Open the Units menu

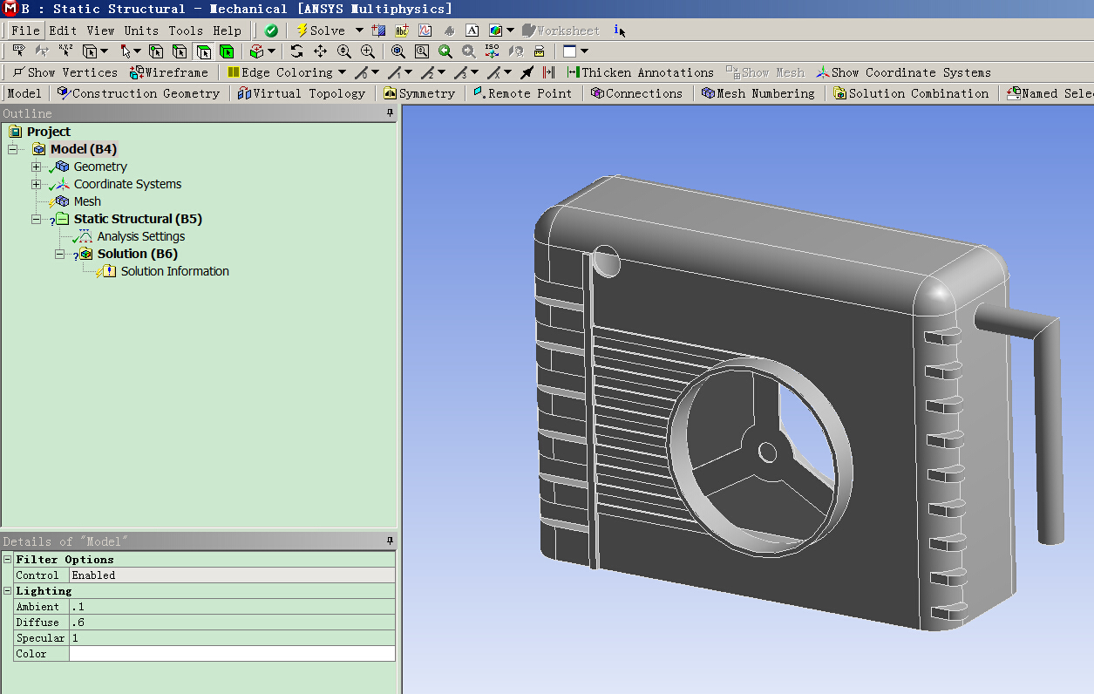coord(141,31)
